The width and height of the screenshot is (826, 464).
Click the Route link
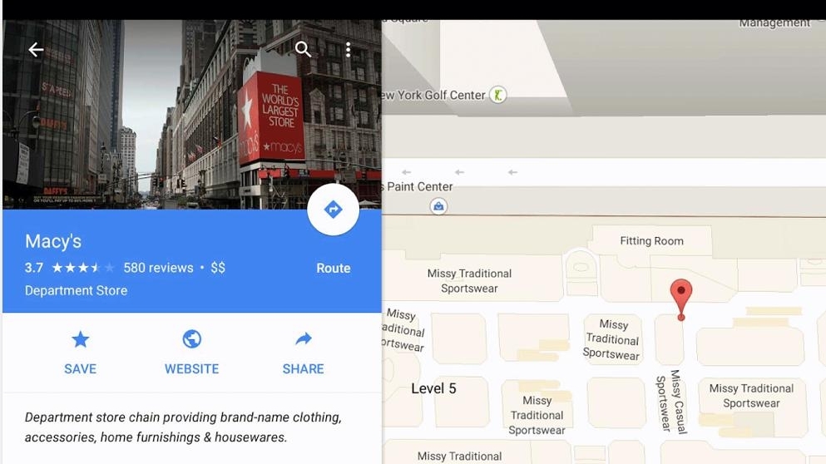coord(334,268)
